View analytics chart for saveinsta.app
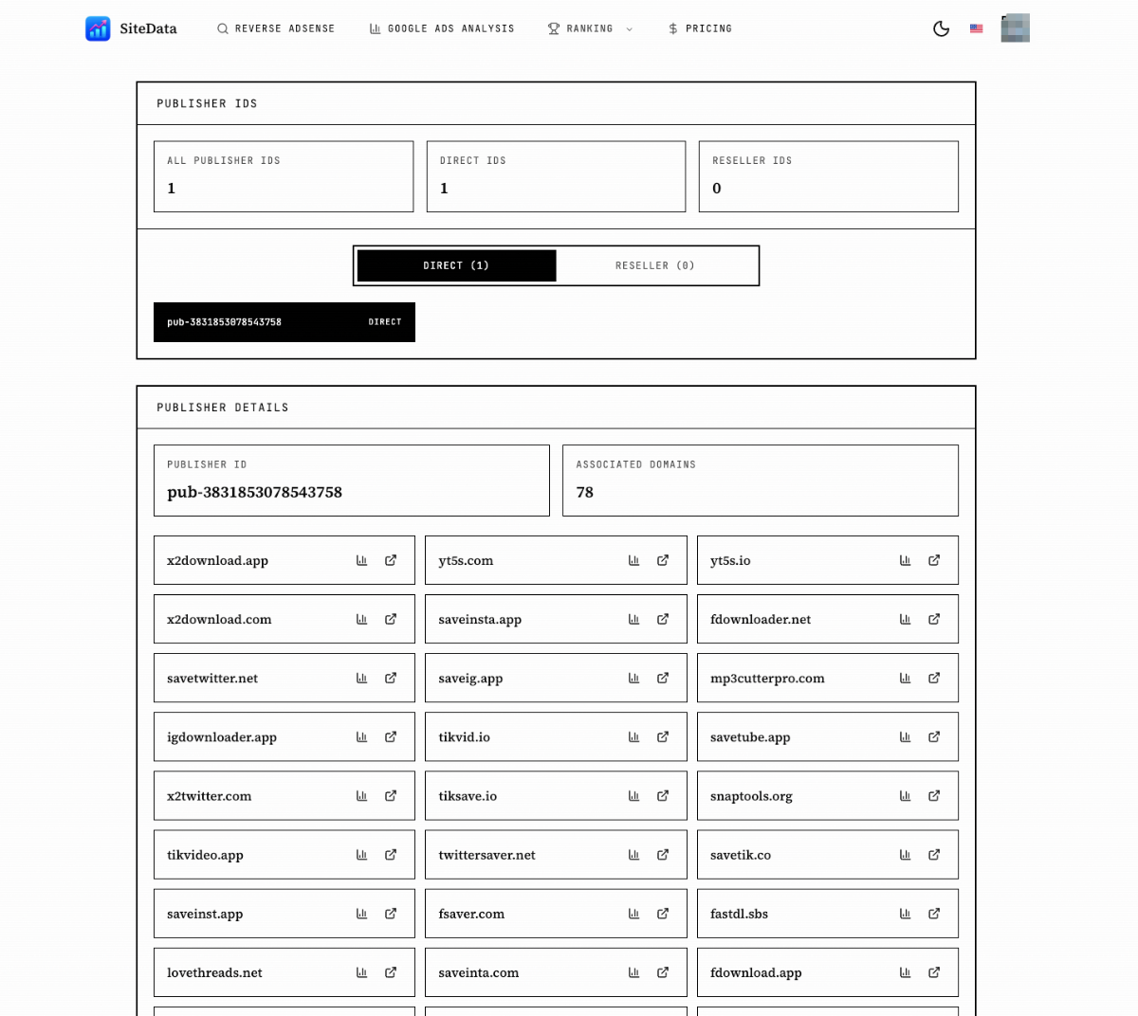1138x1016 pixels. click(x=633, y=619)
